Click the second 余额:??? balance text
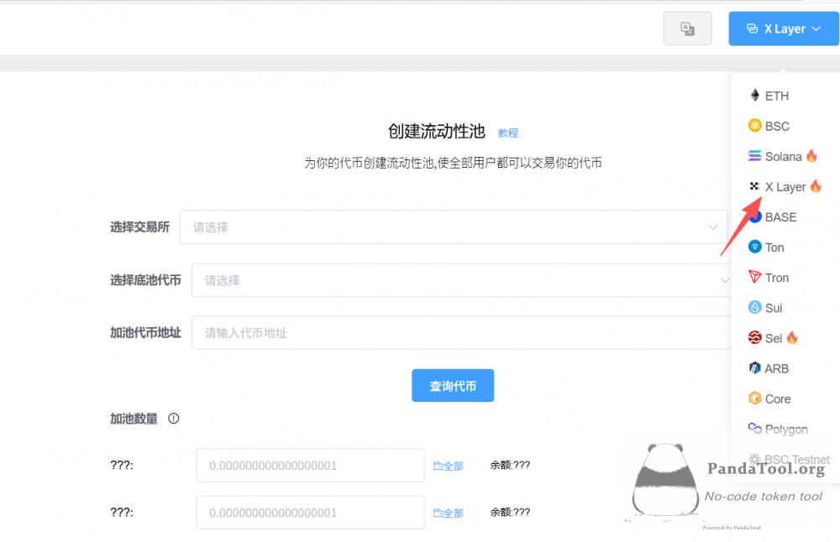840x542 pixels. pyautogui.click(x=510, y=512)
